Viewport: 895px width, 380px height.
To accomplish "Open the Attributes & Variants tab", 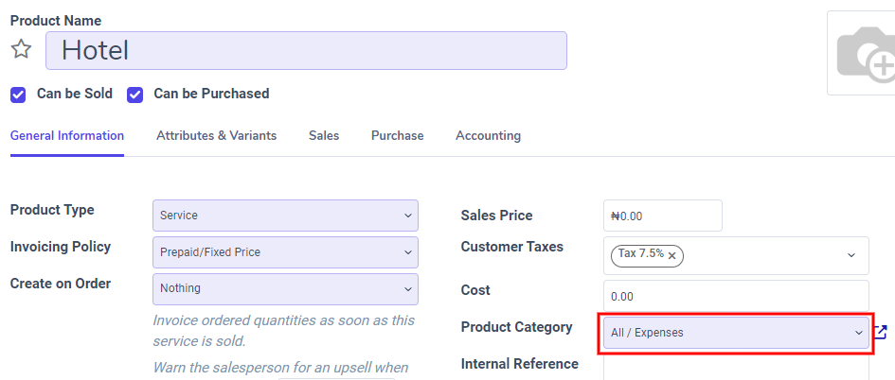I will [216, 136].
